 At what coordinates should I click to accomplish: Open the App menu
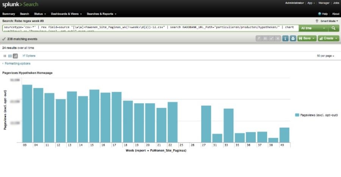click(x=311, y=3)
